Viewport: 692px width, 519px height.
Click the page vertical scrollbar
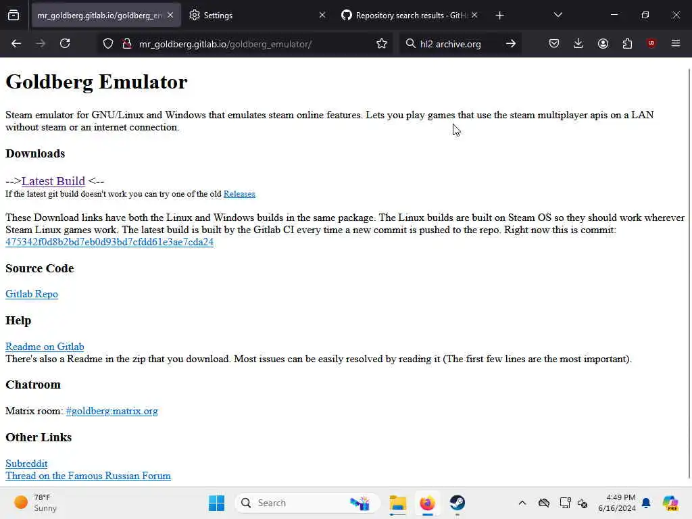[689, 273]
